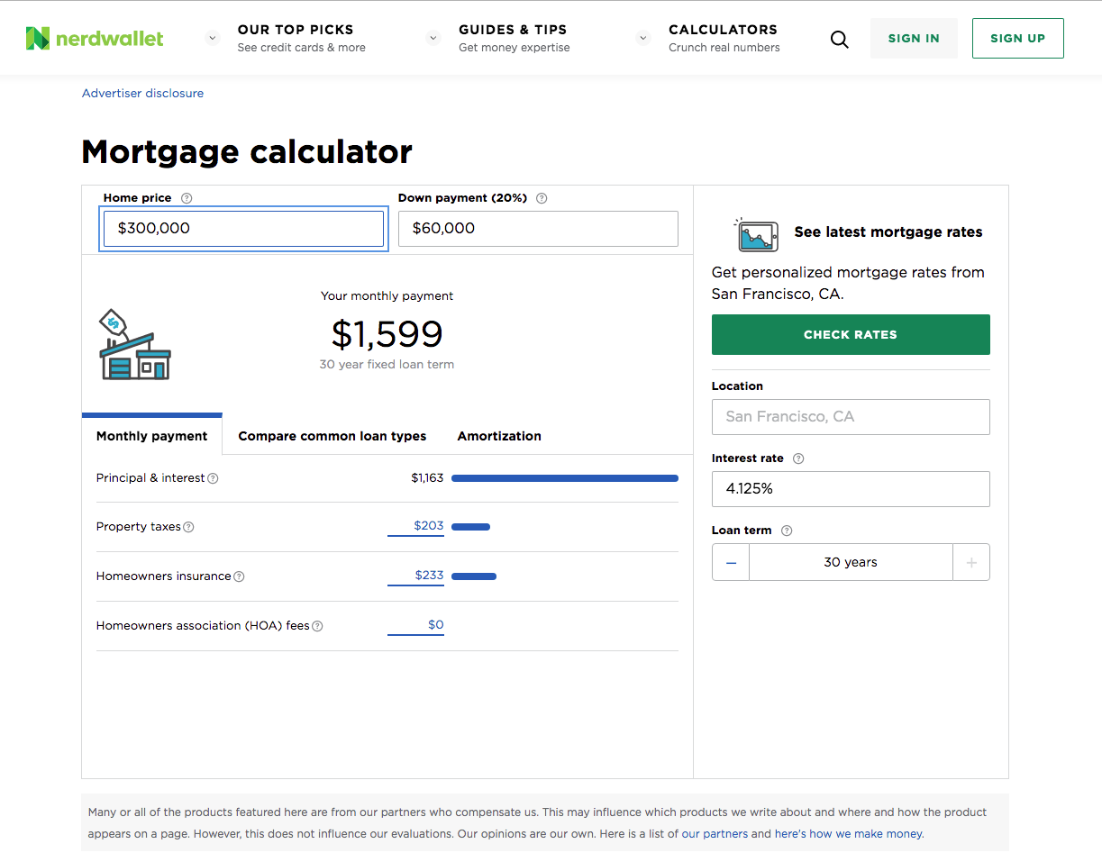Click help icon beside Property taxes
The image size is (1102, 862).
tap(188, 527)
